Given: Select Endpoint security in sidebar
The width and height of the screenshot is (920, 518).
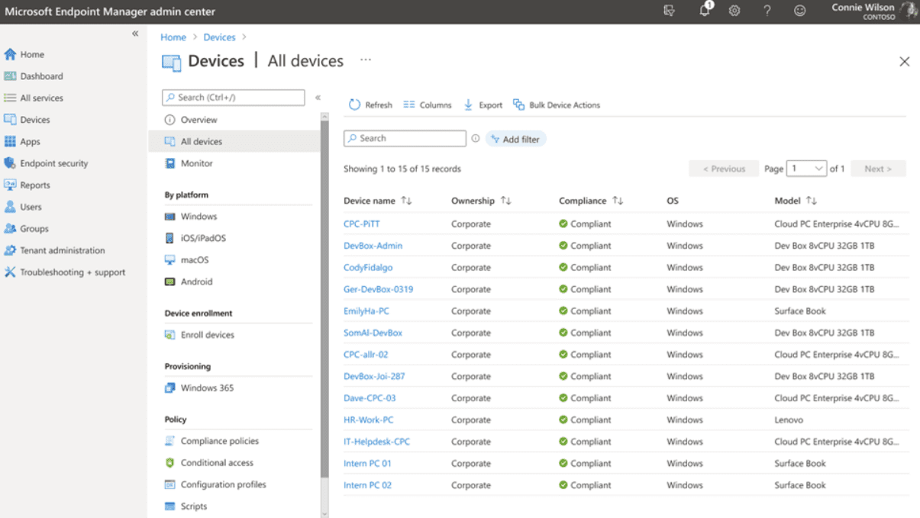Looking at the screenshot, I should [x=53, y=163].
